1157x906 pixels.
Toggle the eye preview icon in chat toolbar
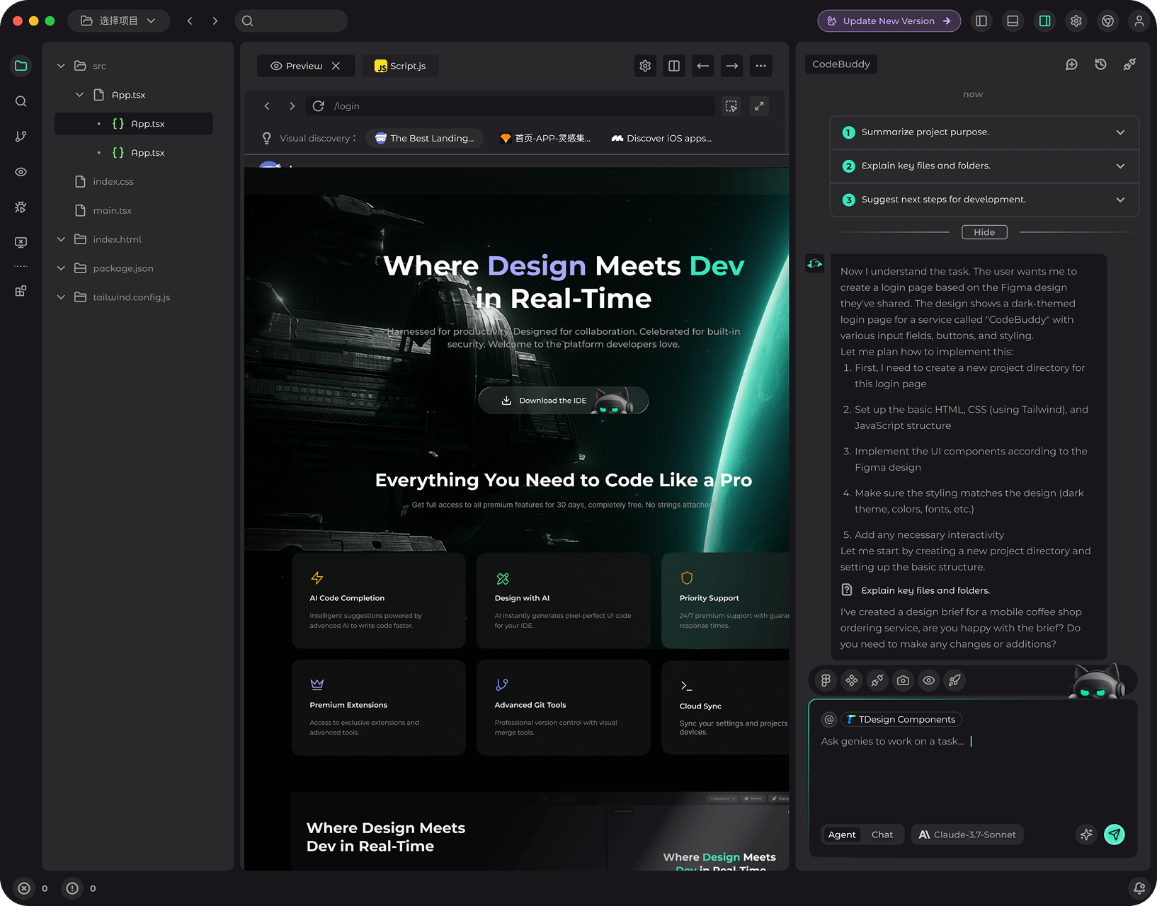928,680
